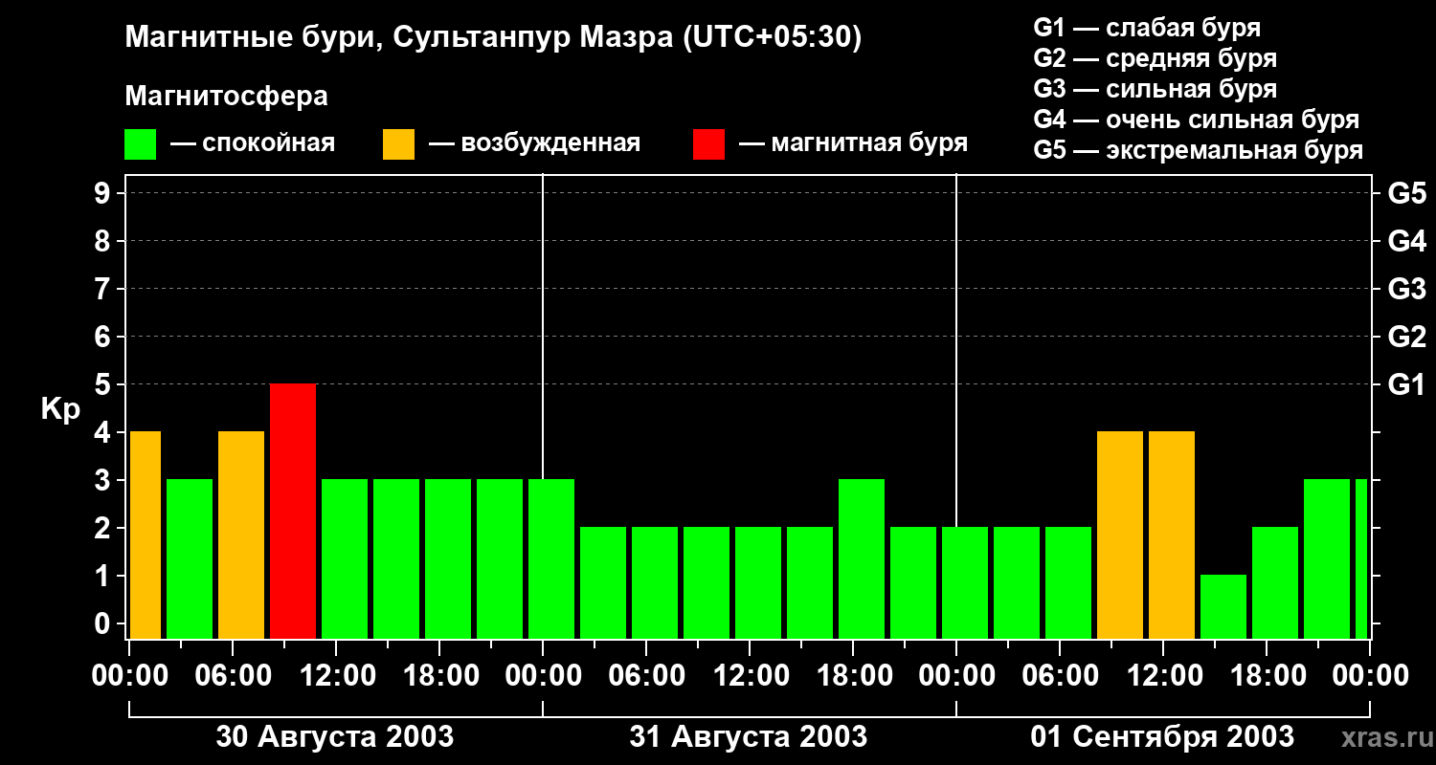This screenshot has width=1436, height=765.
Task: Click the '30 Августа 2003' date label
Action: pyautogui.click(x=335, y=737)
